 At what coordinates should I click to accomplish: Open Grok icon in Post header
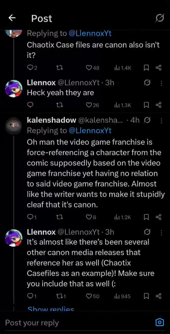tap(159, 18)
